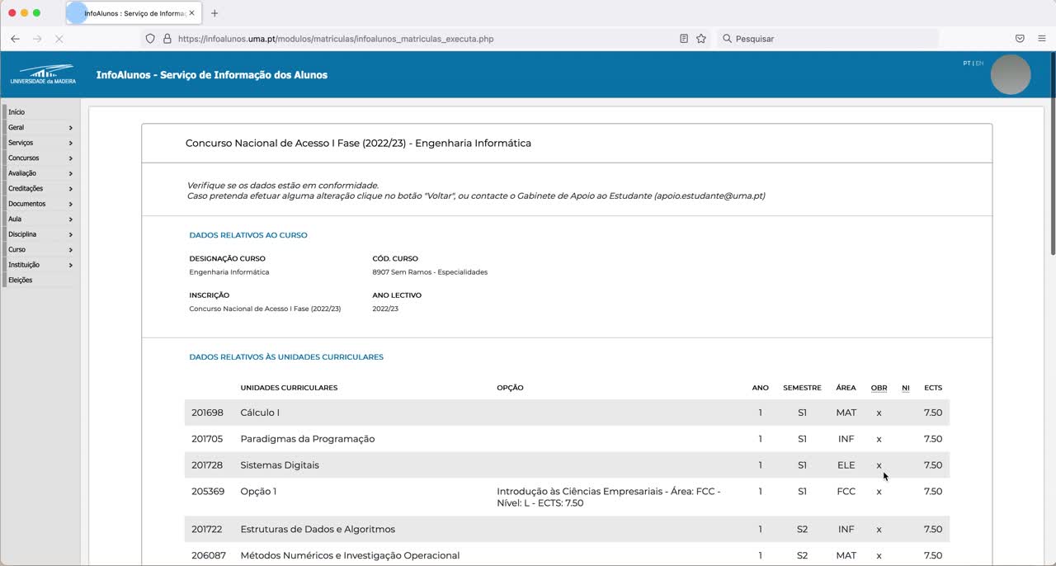Click the page vertical scrollbar

[1052, 165]
